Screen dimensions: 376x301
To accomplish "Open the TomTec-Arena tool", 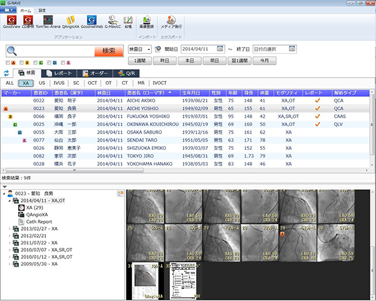I will point(48,20).
